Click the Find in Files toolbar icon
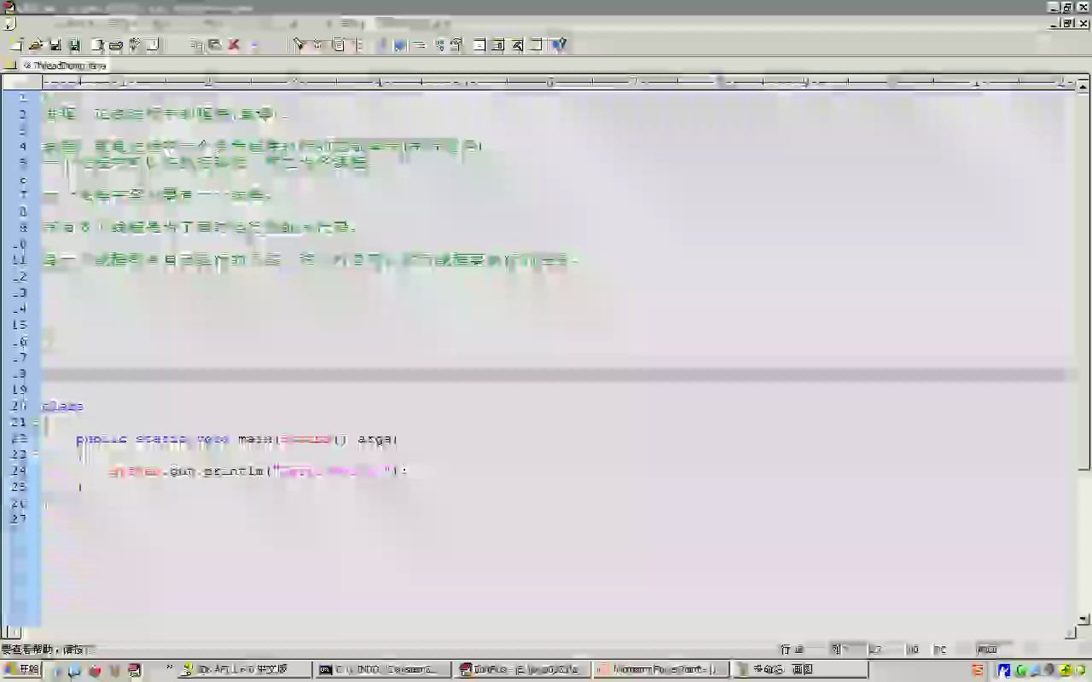The width and height of the screenshot is (1092, 682). (339, 45)
